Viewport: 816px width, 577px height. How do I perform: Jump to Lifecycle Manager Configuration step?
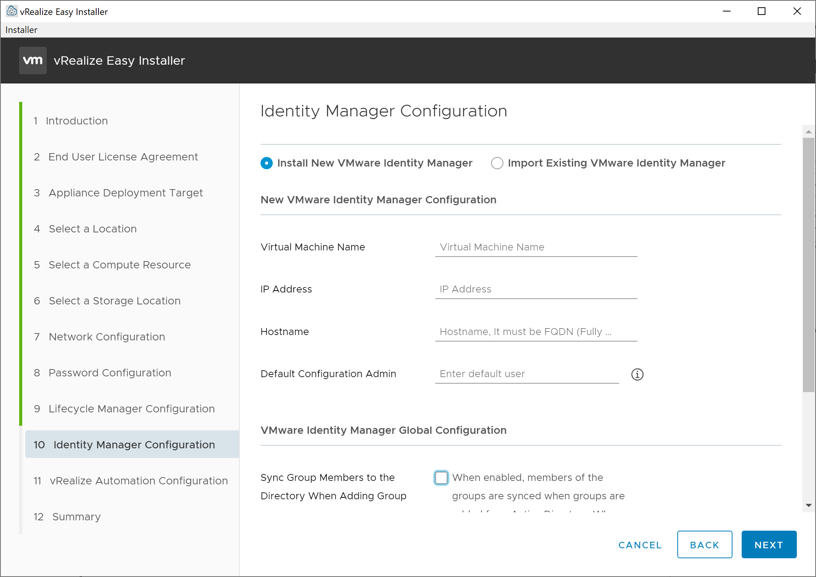(x=131, y=409)
